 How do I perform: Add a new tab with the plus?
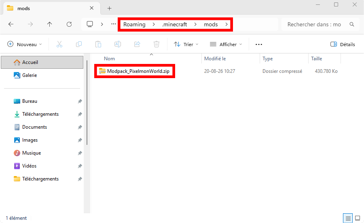[x=109, y=8]
